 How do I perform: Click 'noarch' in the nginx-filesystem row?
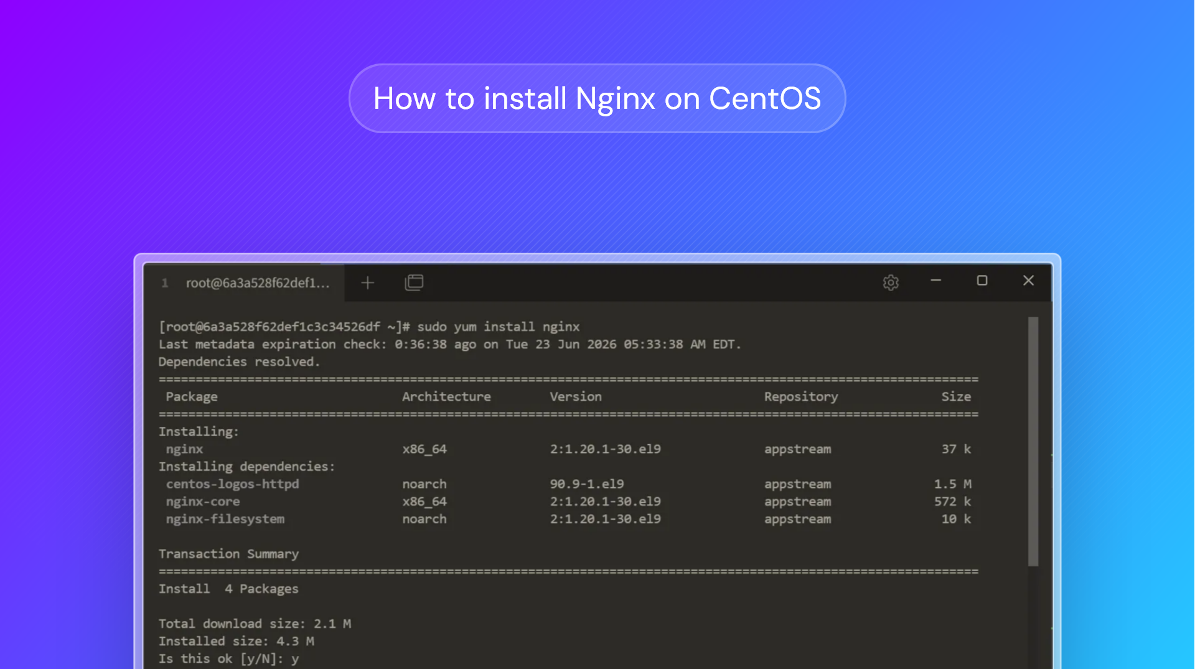click(424, 518)
